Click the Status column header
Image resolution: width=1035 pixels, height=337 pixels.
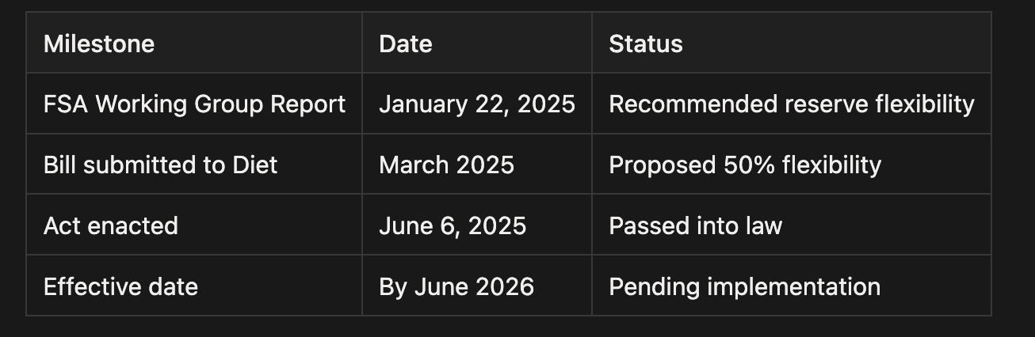pyautogui.click(x=645, y=44)
